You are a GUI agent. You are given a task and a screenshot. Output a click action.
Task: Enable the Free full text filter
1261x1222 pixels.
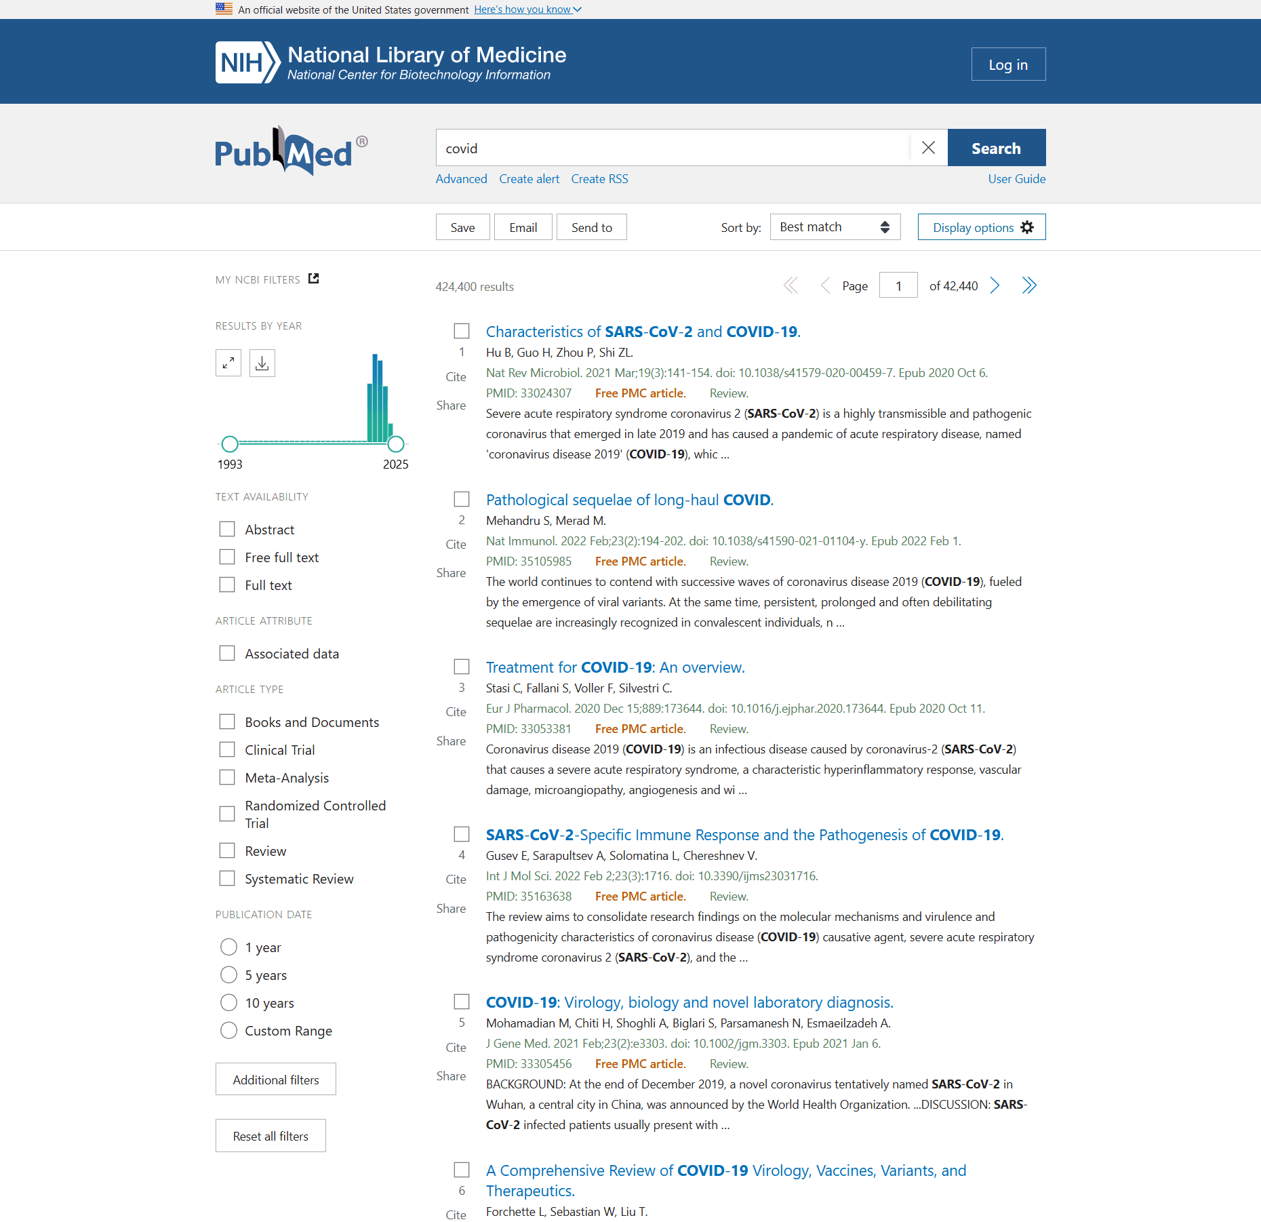click(227, 557)
